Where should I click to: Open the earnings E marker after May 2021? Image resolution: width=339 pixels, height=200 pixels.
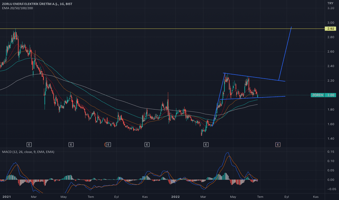[x=71, y=144]
